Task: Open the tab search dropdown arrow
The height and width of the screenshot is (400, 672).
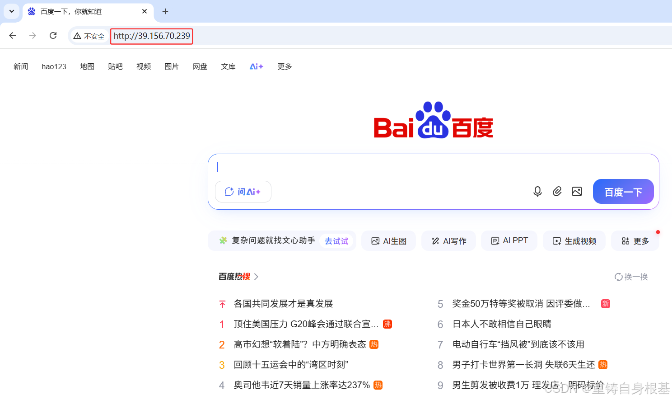Action: point(11,11)
